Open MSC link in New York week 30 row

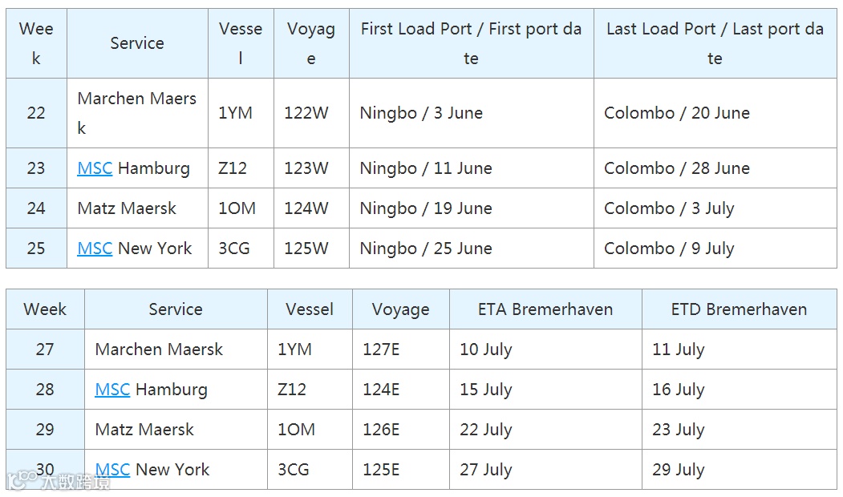point(112,469)
